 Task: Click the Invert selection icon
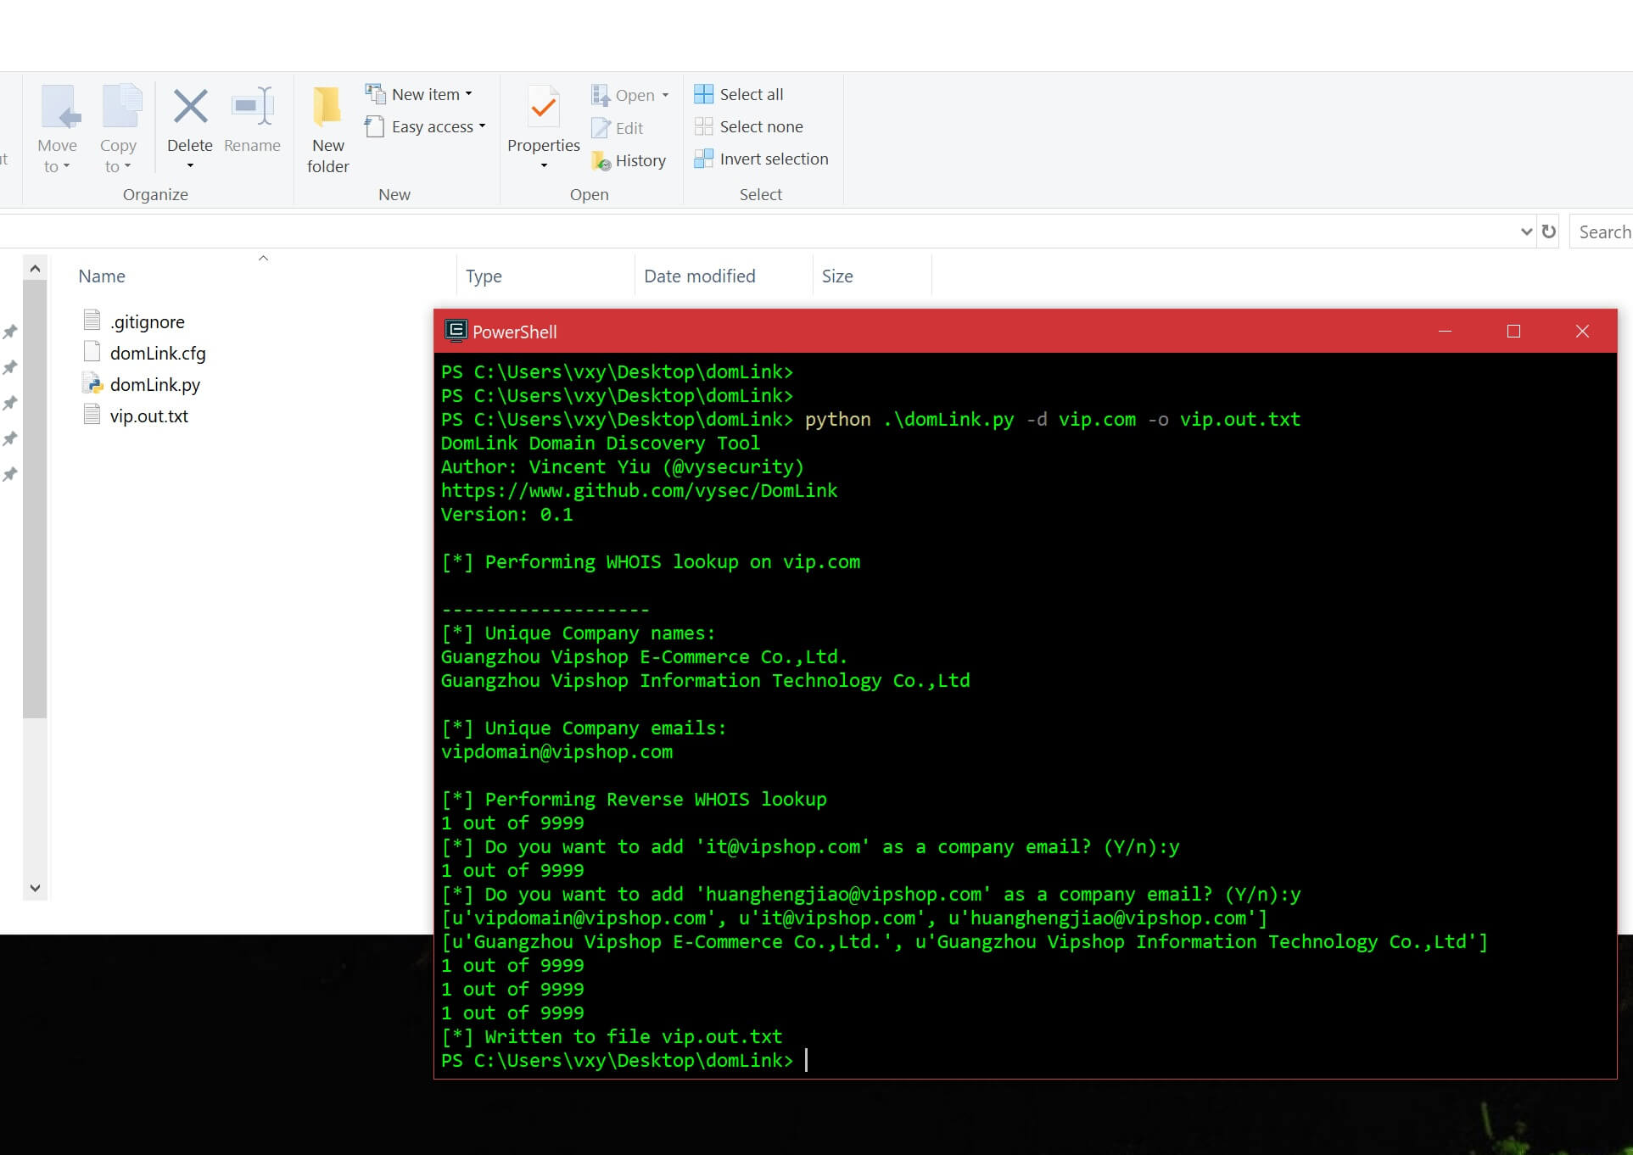(703, 159)
